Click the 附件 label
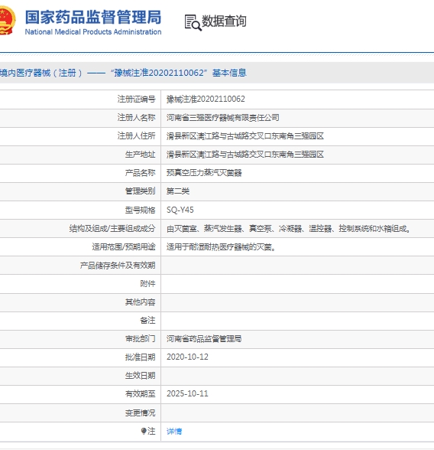Viewport: 434px width, 450px height. pos(147,283)
